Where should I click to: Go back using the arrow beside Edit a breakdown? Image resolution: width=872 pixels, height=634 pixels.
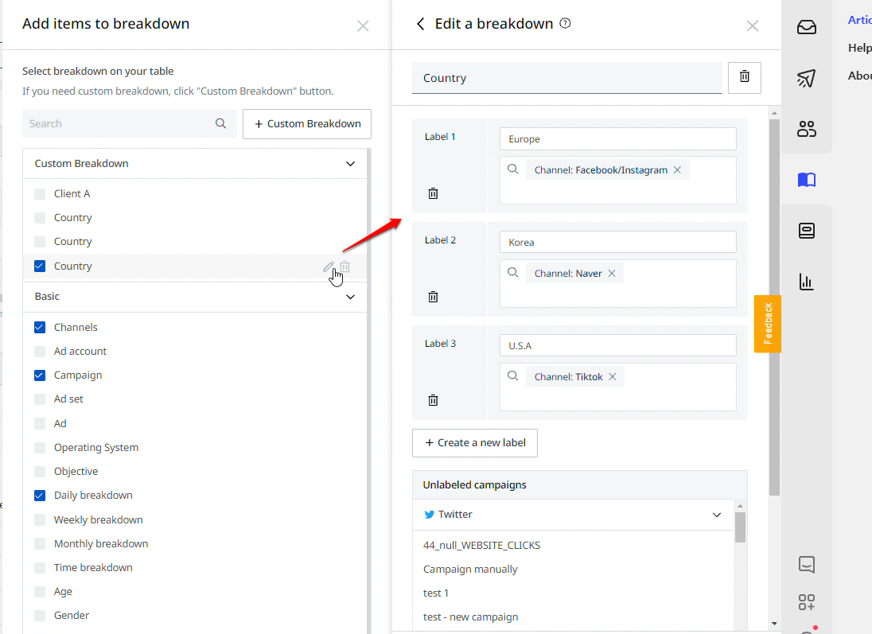tap(420, 24)
